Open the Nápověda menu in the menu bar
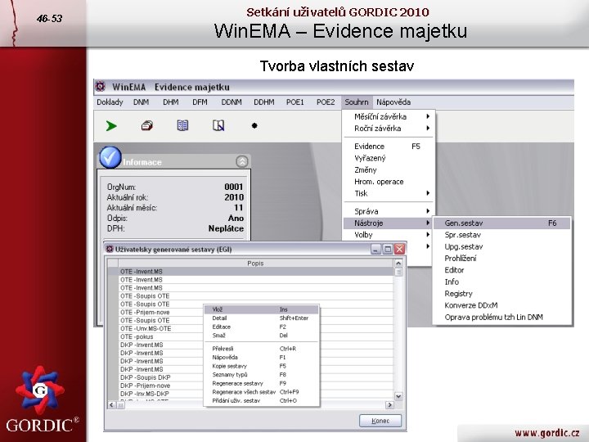This screenshot has width=589, height=442. (x=393, y=102)
